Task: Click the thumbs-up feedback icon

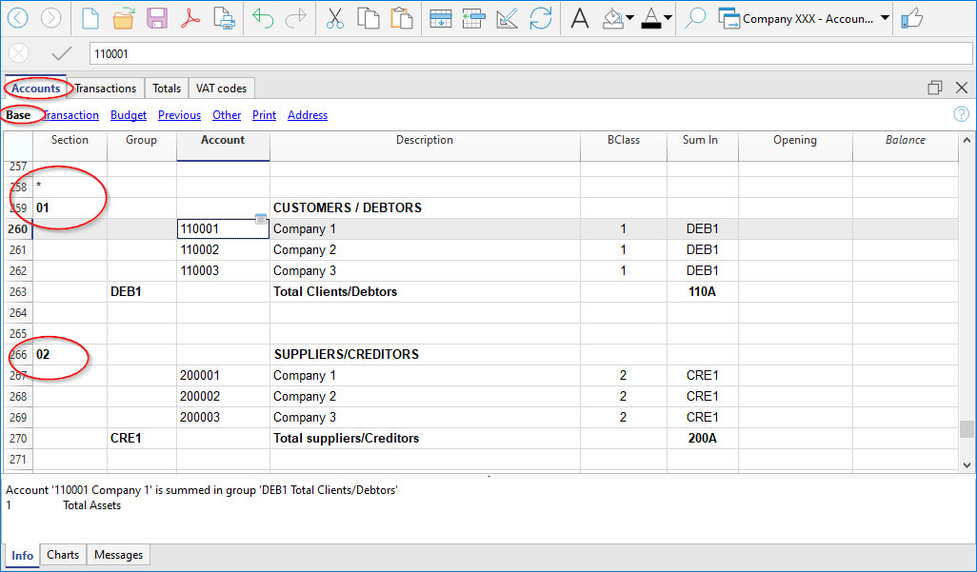Action: click(911, 18)
